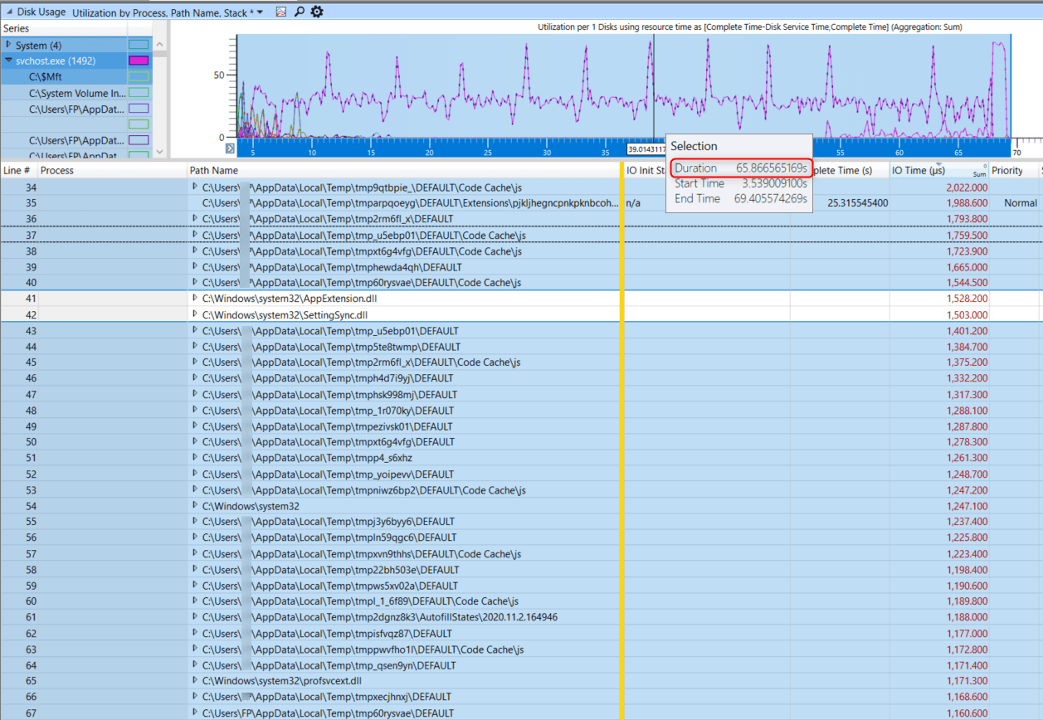Screen dimensions: 1043x720
Task: Select the C:\System Volume In... series entry
Action: tap(78, 93)
